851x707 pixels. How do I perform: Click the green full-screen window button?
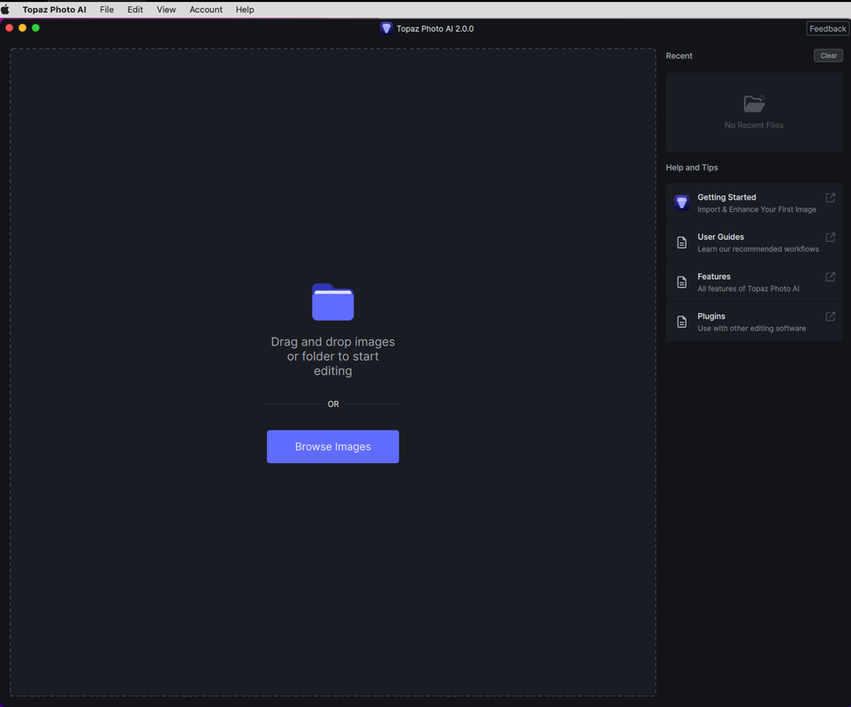point(36,27)
